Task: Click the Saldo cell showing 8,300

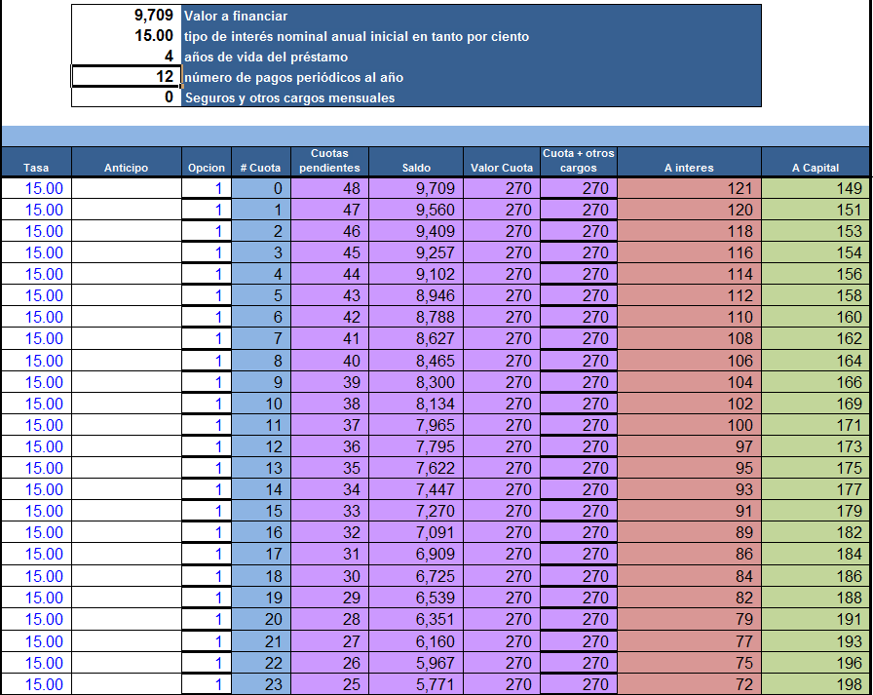Action: point(416,382)
